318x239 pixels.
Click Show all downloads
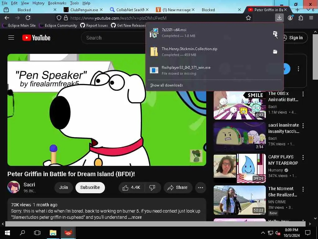click(x=166, y=85)
